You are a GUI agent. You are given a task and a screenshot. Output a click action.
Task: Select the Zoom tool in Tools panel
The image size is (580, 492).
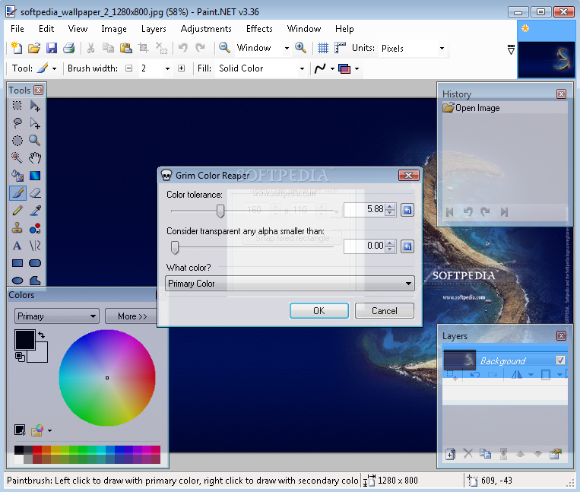point(35,141)
